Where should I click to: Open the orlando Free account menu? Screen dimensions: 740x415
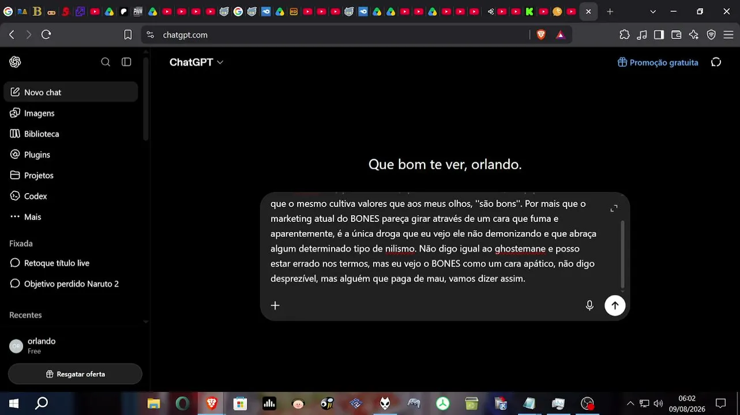[x=71, y=346]
